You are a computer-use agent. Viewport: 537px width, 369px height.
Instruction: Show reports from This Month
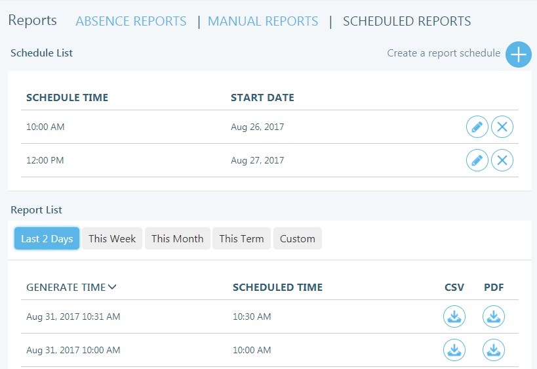pyautogui.click(x=177, y=239)
